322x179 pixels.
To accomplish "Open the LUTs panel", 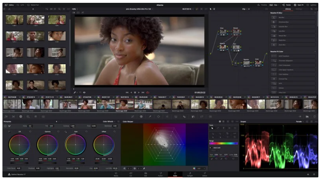I will (x=21, y=5).
